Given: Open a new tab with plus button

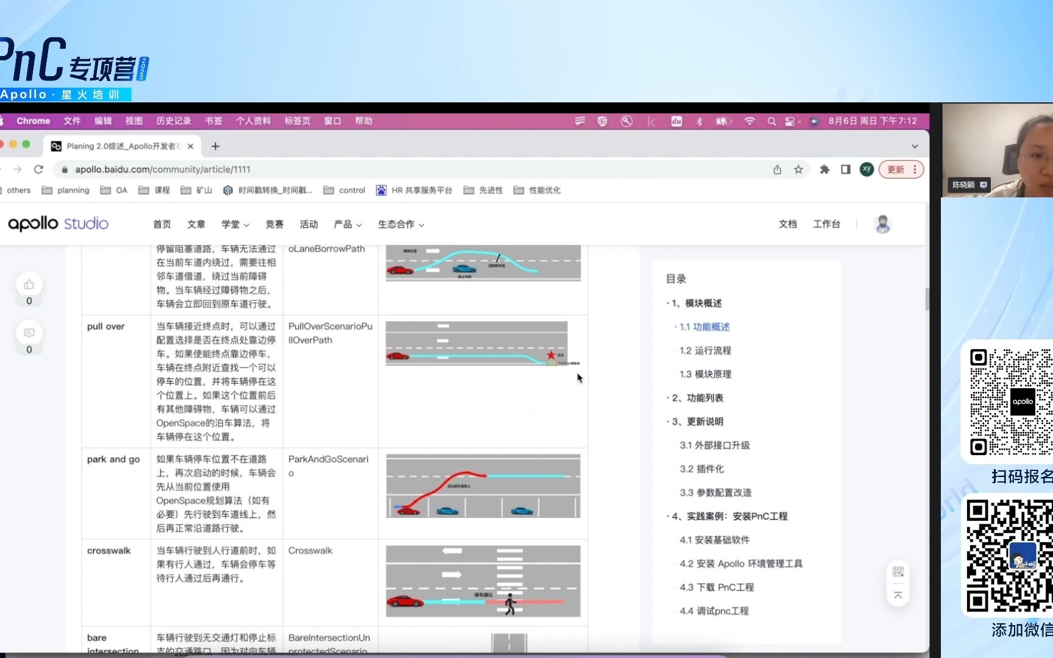Looking at the screenshot, I should click(x=215, y=146).
